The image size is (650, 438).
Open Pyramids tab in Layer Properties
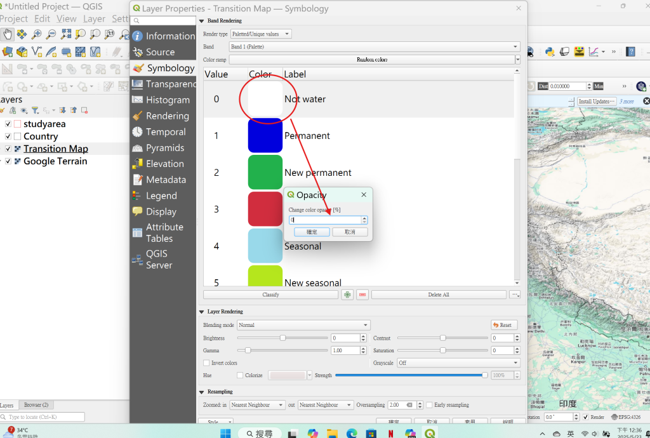tap(163, 148)
